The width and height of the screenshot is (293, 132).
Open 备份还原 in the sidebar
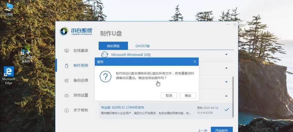(81, 81)
